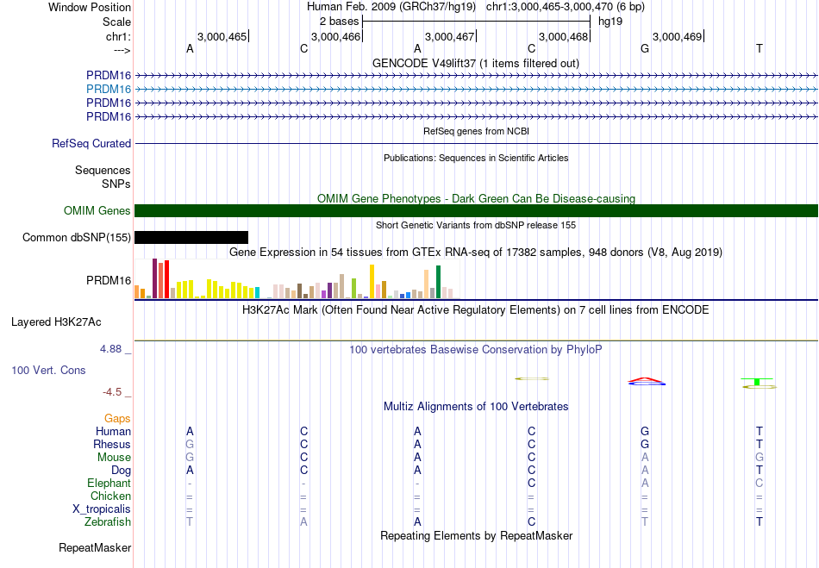Click the Dog species label
The image size is (819, 568).
pos(121,470)
